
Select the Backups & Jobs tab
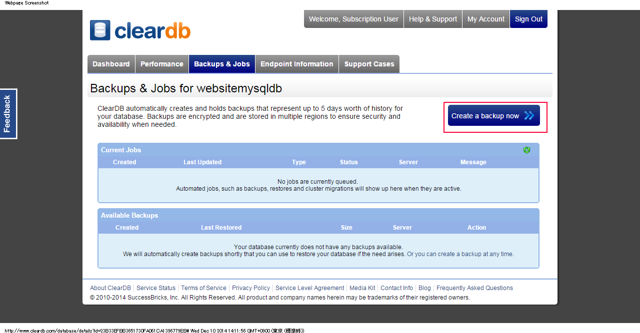click(221, 64)
